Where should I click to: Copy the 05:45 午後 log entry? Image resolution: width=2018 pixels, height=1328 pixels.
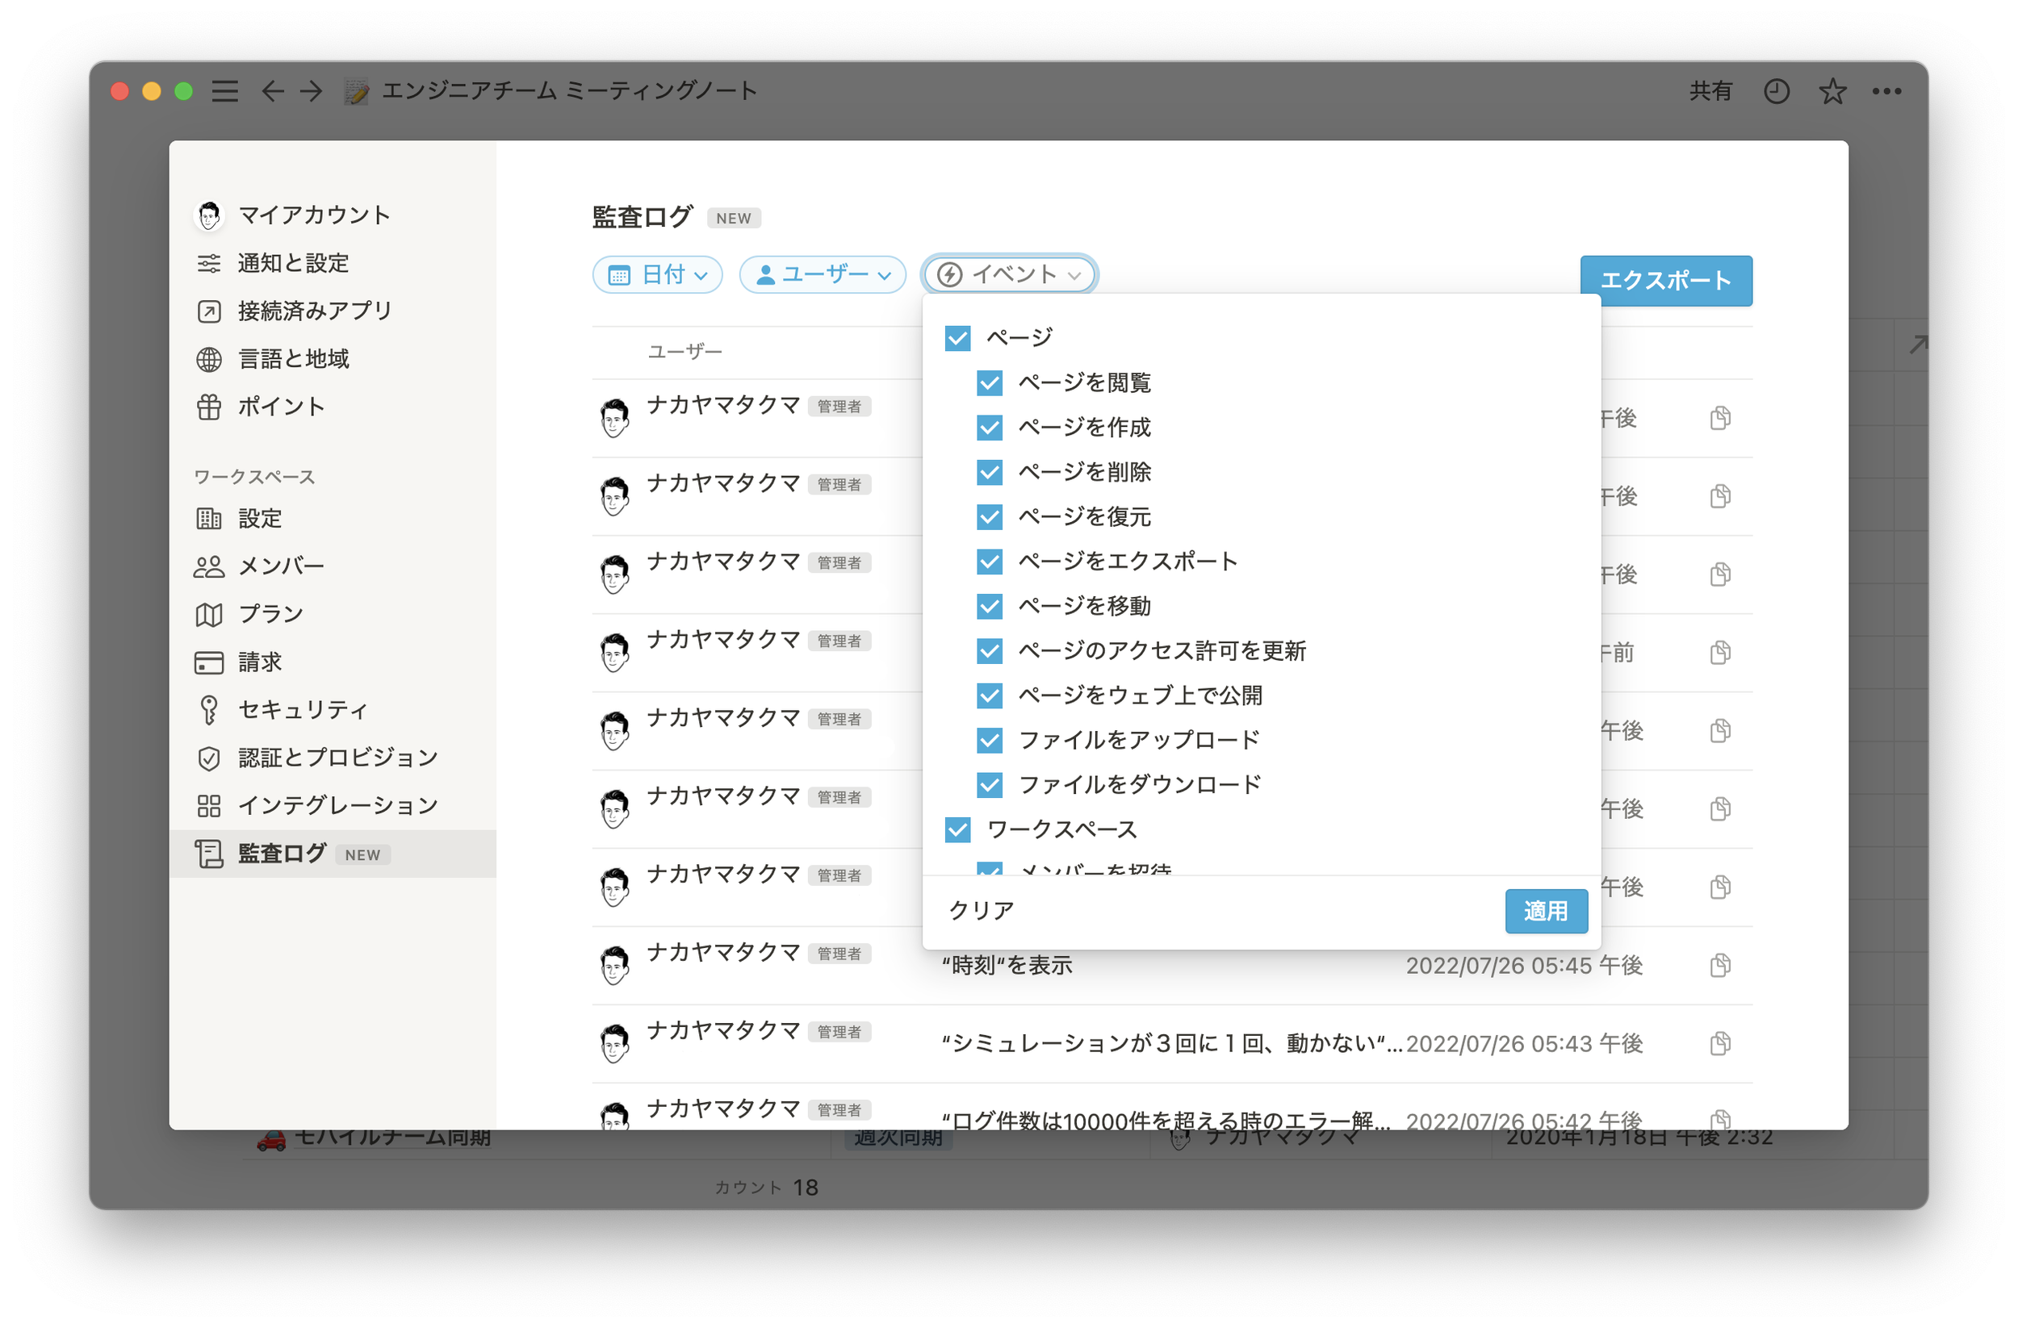point(1719,965)
